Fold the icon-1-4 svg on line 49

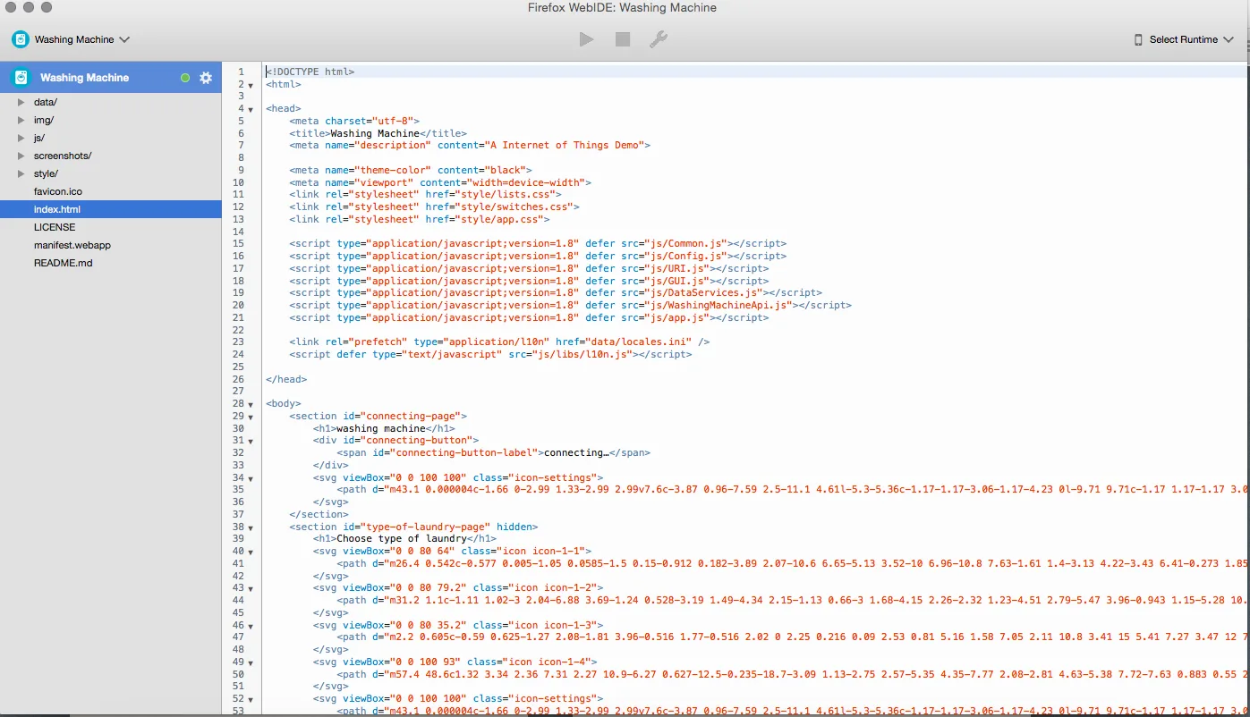tap(251, 662)
